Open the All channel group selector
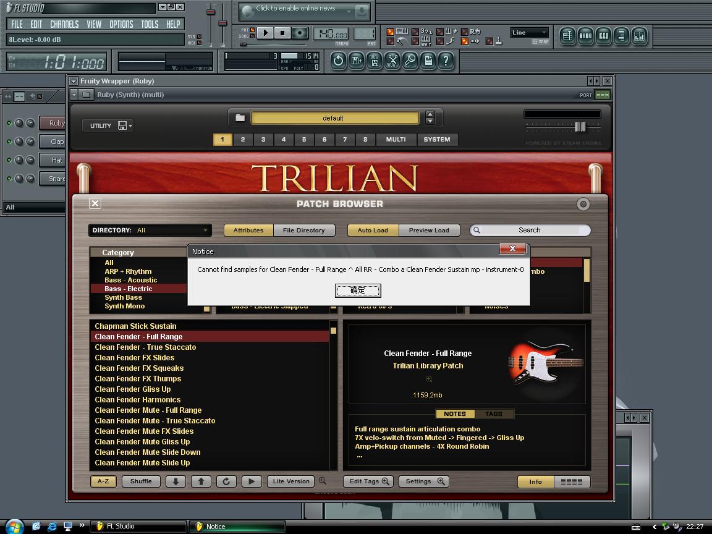Screen dimensions: 712x534 coord(35,207)
